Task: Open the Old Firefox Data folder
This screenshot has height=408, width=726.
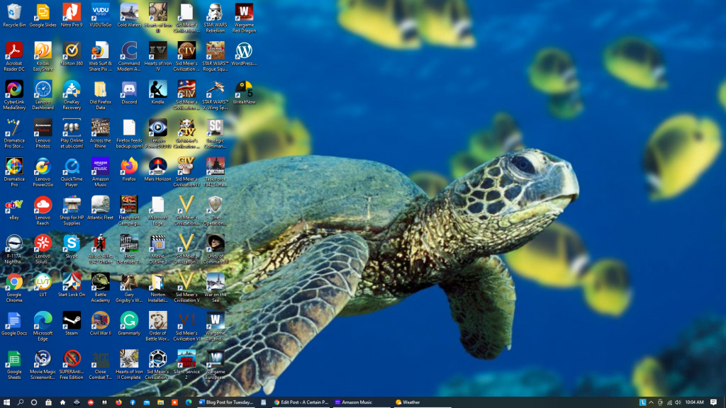Action: click(100, 89)
